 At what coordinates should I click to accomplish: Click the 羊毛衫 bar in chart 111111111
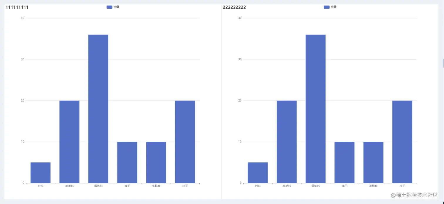69,142
